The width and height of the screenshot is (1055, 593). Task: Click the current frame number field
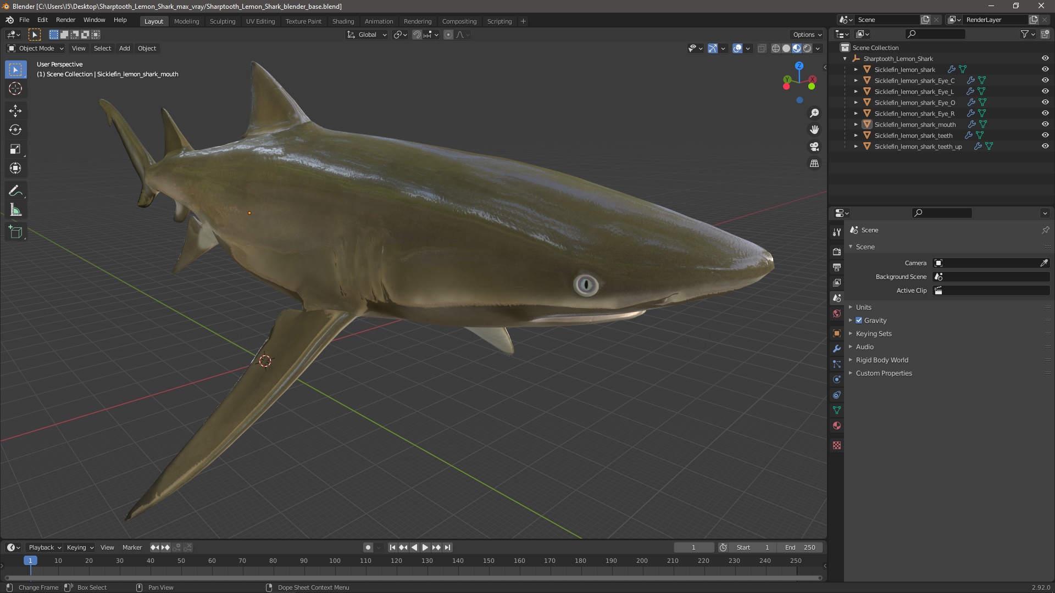tap(693, 547)
